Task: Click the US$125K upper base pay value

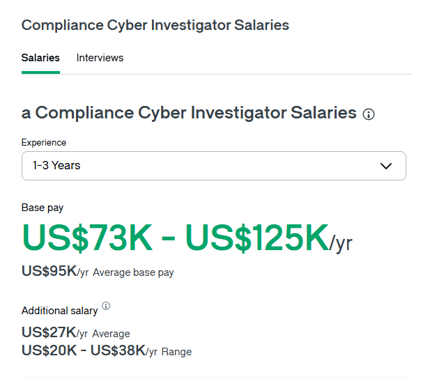Action: [x=256, y=238]
